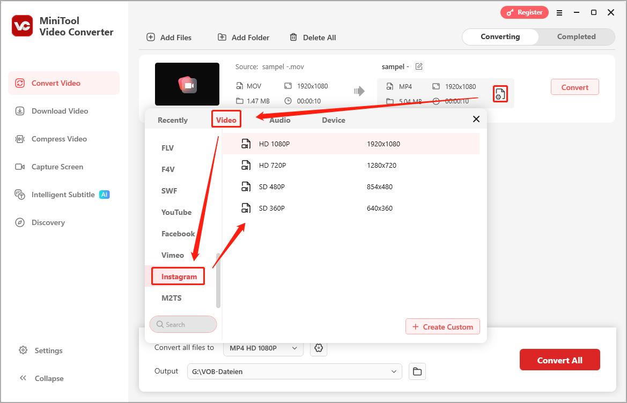Open the hamburger menu in the title bar
627x403 pixels.
[x=559, y=13]
